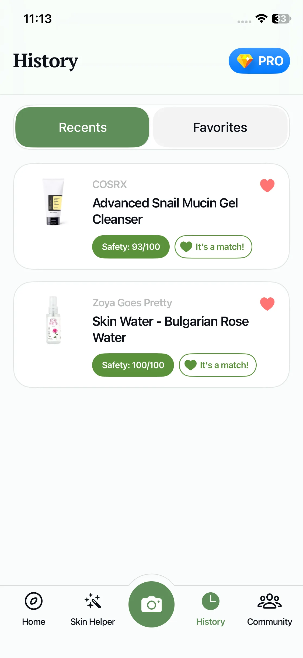Tap the Safety: 93/100 badge
Screen dimensions: 303x658
(131, 247)
